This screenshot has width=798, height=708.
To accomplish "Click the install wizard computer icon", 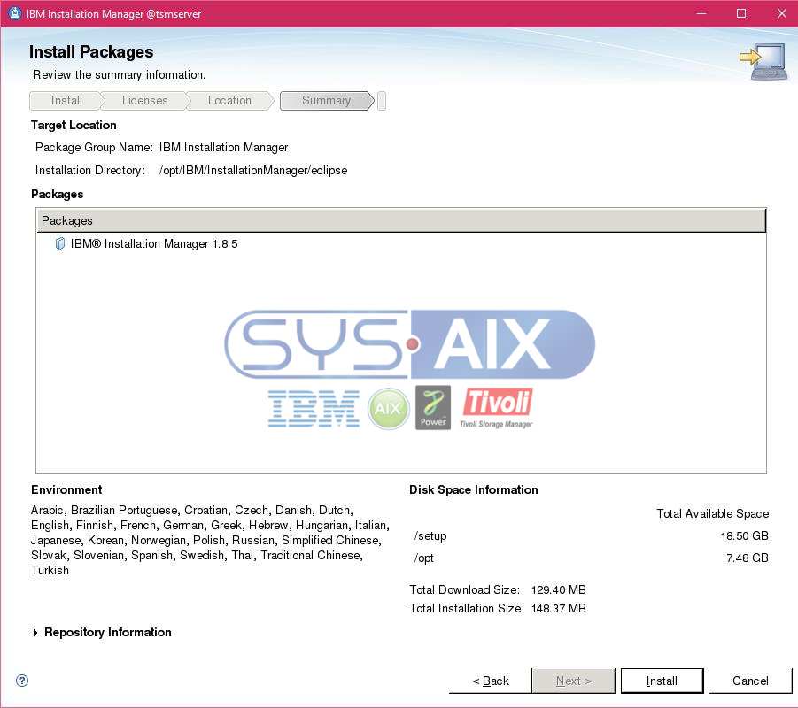I will pyautogui.click(x=763, y=62).
